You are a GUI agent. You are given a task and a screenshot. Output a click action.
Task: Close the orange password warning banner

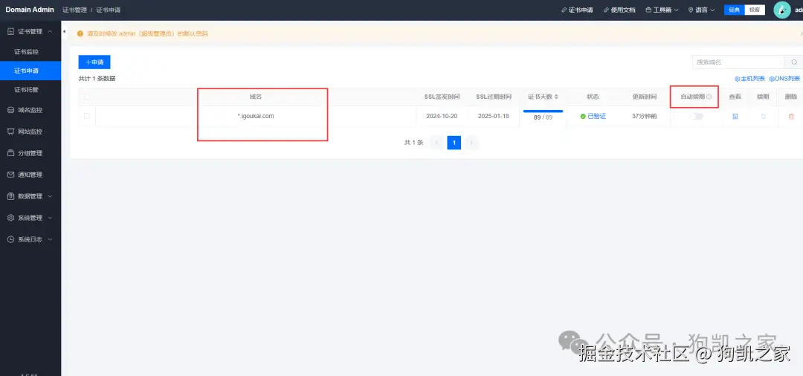coord(801,33)
